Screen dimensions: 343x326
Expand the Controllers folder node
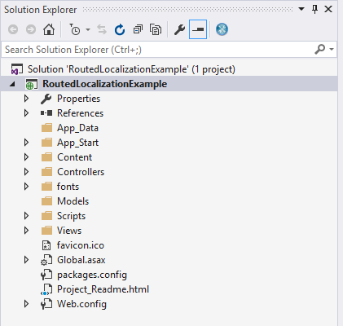tap(26, 172)
